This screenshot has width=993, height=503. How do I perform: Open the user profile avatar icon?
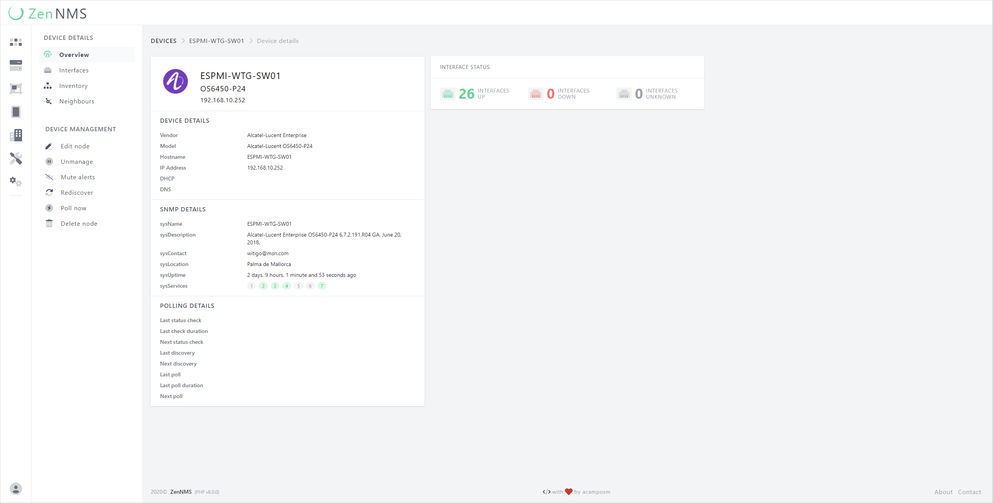(x=16, y=489)
